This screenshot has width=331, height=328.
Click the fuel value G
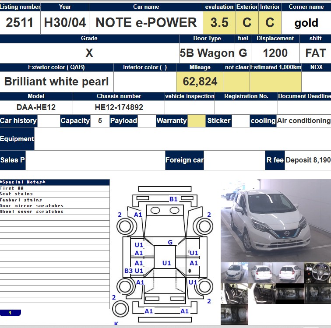[243, 53]
